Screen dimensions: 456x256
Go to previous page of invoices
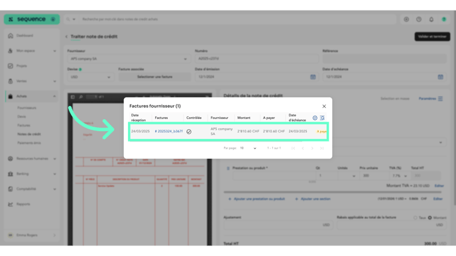tap(303, 148)
